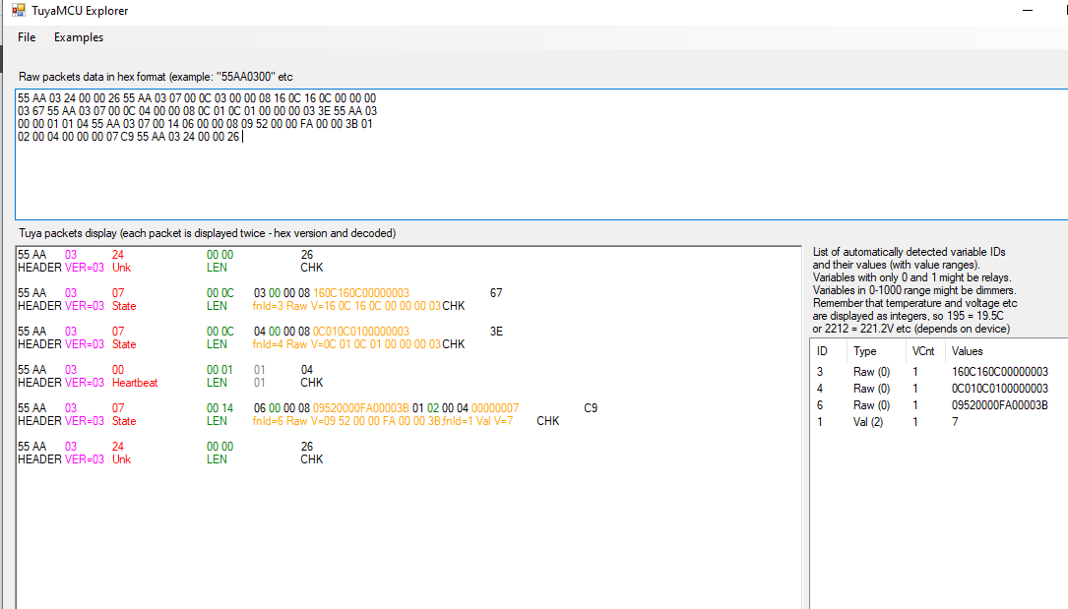Click decoded text 'fnId=4 Raw V=0C 01 0C 01'
The width and height of the screenshot is (1068, 609).
point(346,344)
